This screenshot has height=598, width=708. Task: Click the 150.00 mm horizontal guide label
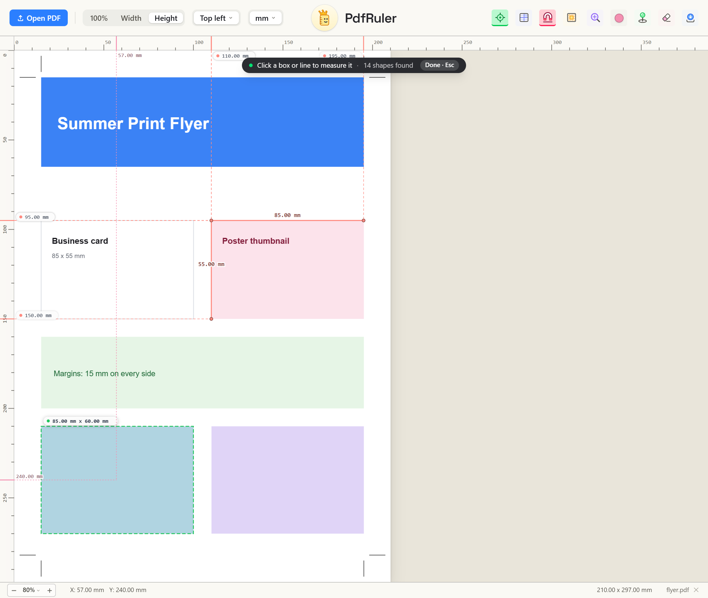pyautogui.click(x=37, y=315)
